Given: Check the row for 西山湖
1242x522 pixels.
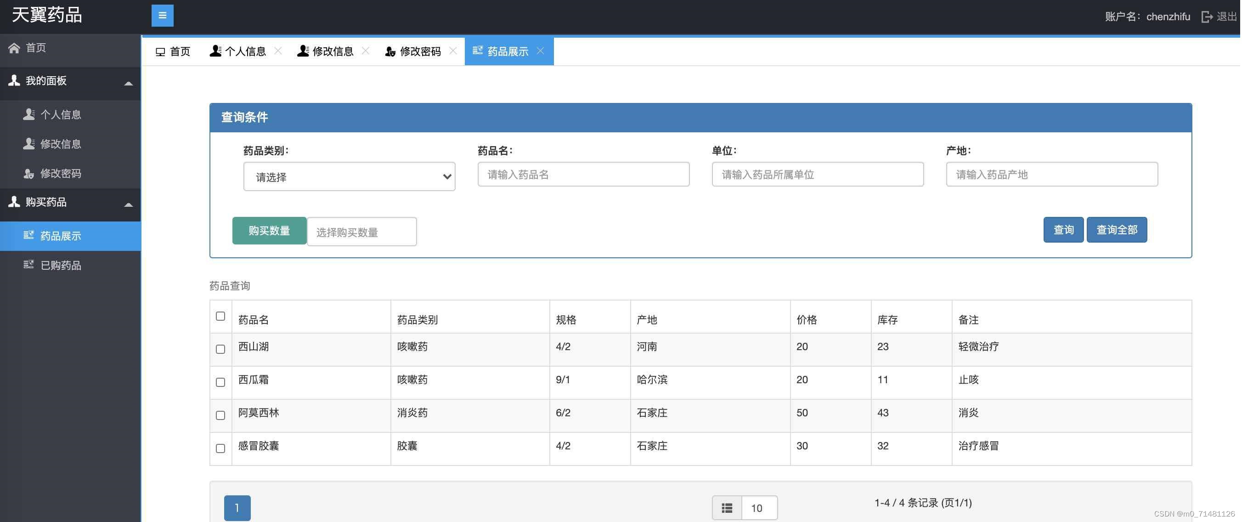Looking at the screenshot, I should pyautogui.click(x=220, y=349).
